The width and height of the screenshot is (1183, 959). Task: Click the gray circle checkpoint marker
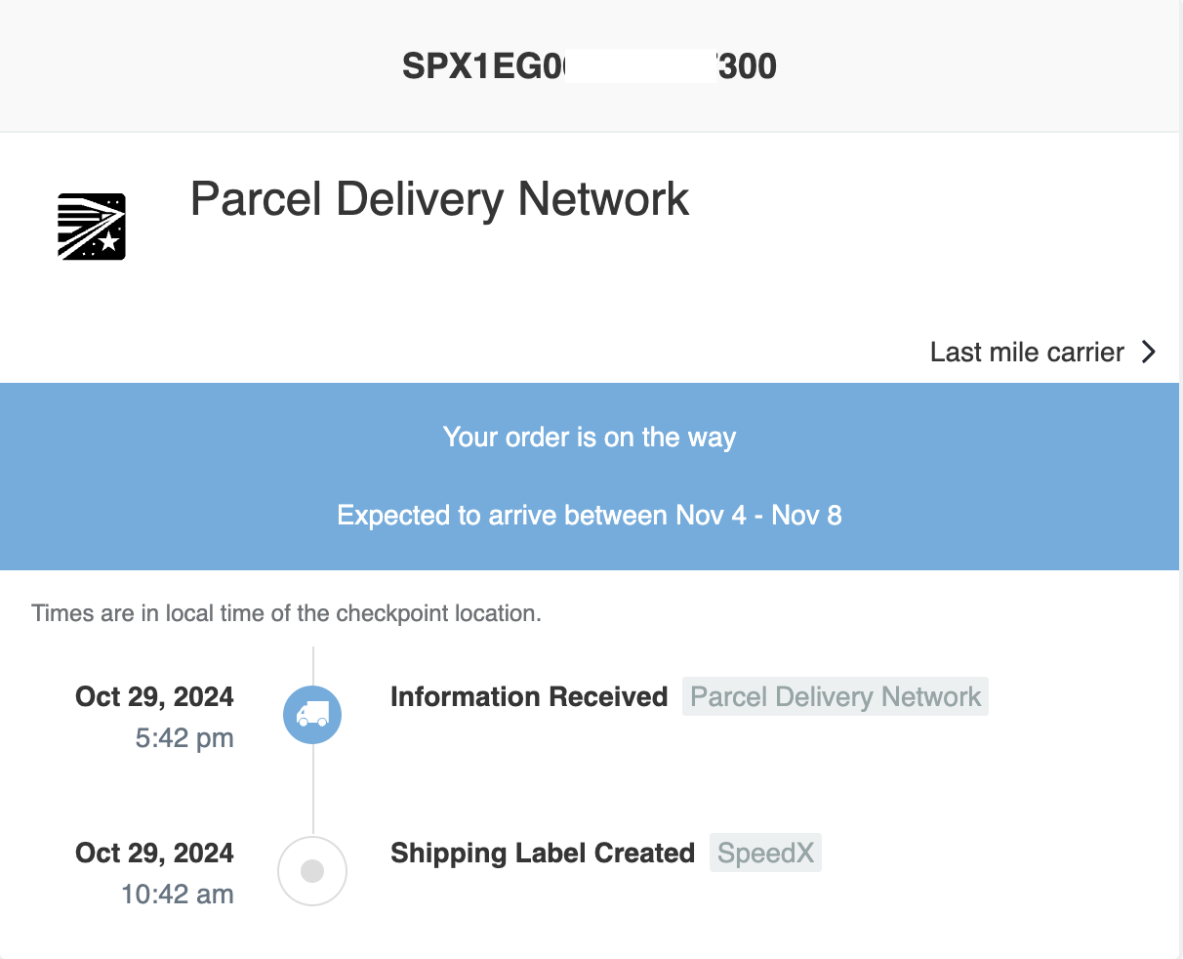point(312,871)
